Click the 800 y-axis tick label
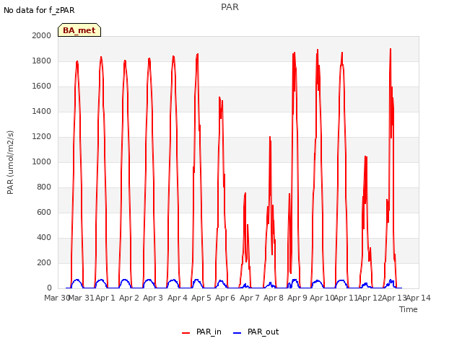The width and height of the screenshot is (462, 346). (44, 187)
